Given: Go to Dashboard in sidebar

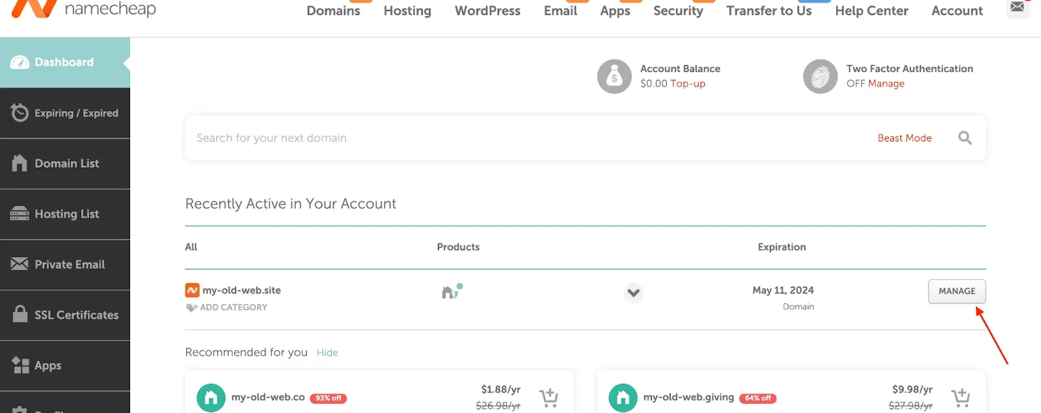Looking at the screenshot, I should [x=65, y=62].
